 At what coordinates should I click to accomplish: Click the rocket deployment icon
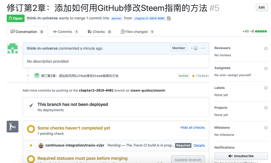[x=31, y=105]
